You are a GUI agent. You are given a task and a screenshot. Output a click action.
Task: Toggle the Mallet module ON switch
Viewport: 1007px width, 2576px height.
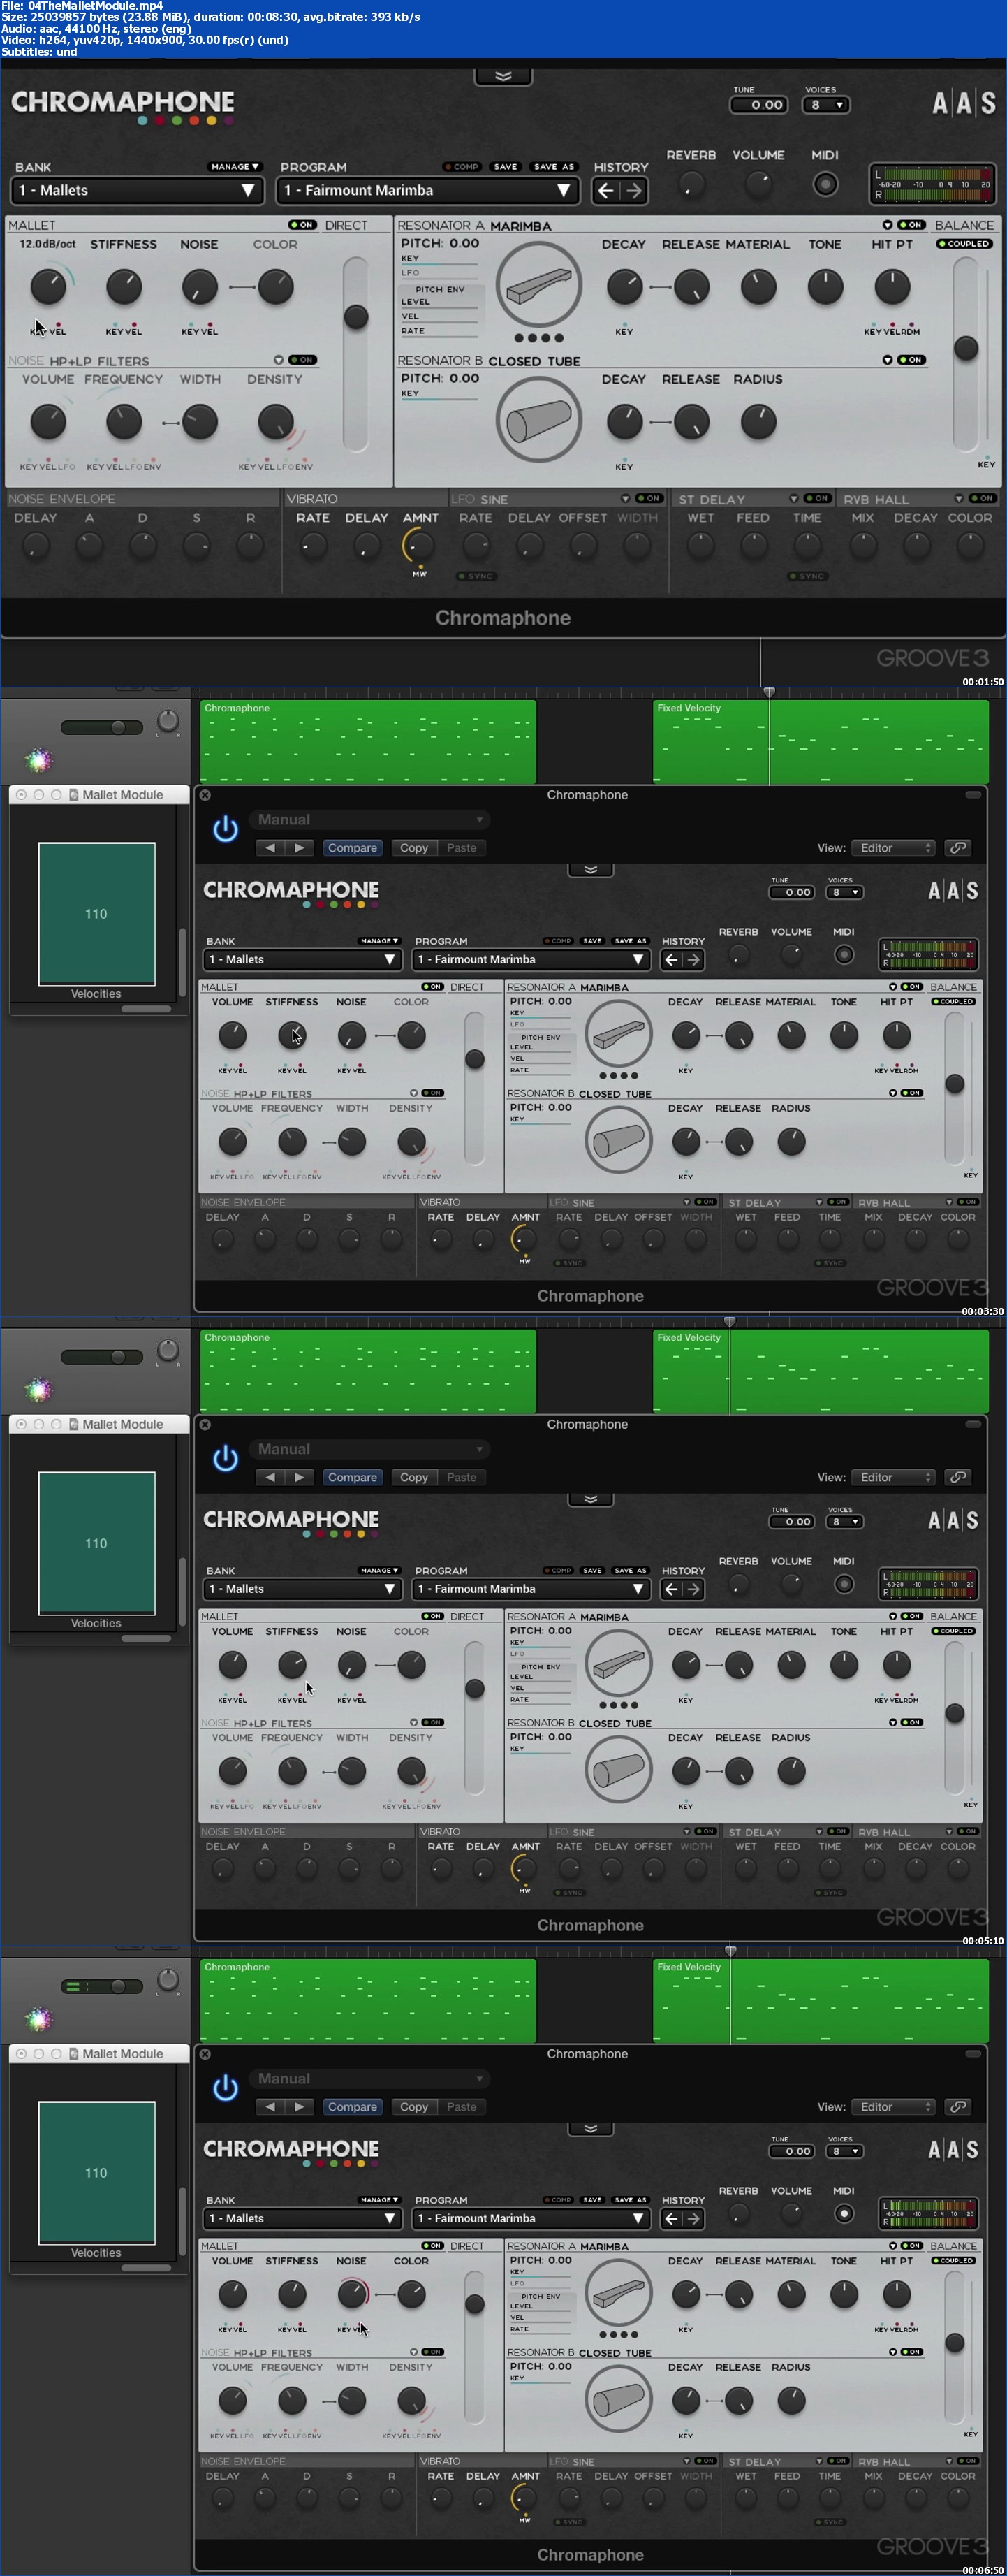(x=301, y=225)
